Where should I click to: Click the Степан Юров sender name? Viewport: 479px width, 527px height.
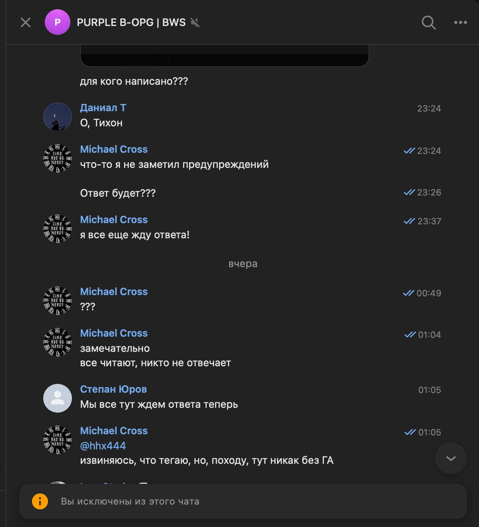114,389
